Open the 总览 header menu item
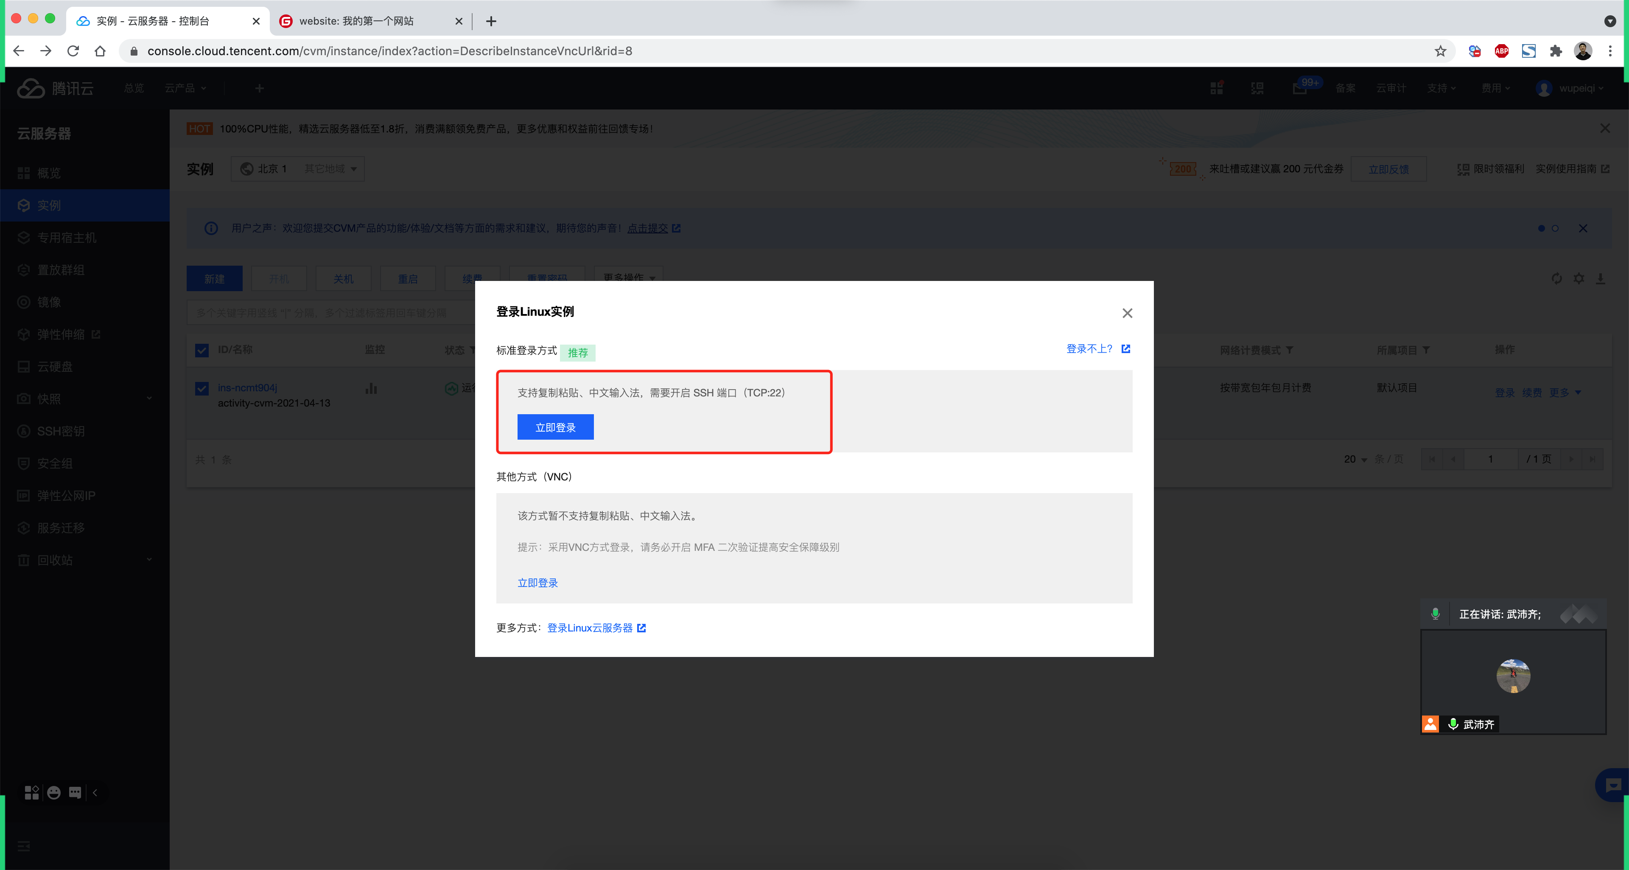 click(x=134, y=88)
